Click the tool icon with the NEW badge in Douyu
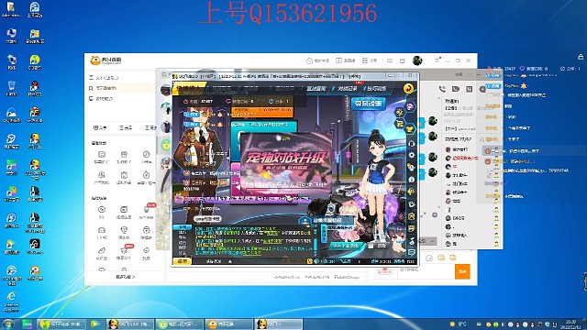The width and height of the screenshot is (587, 330). coord(124,250)
